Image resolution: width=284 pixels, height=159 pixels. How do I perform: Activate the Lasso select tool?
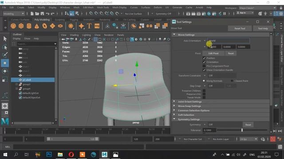5,47
